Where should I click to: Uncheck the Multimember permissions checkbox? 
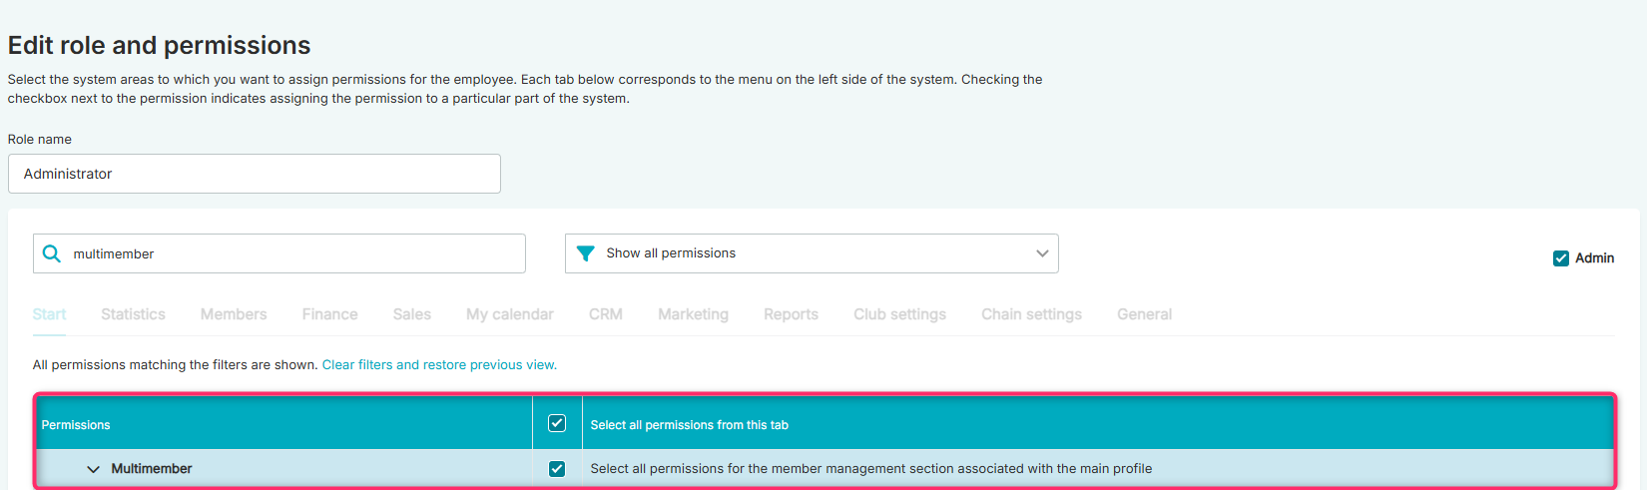click(x=557, y=469)
